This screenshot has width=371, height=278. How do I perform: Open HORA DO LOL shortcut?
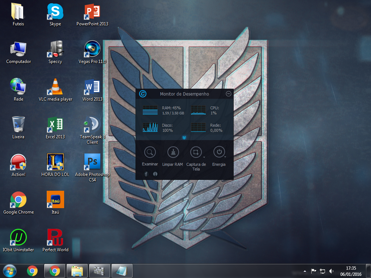pyautogui.click(x=55, y=165)
